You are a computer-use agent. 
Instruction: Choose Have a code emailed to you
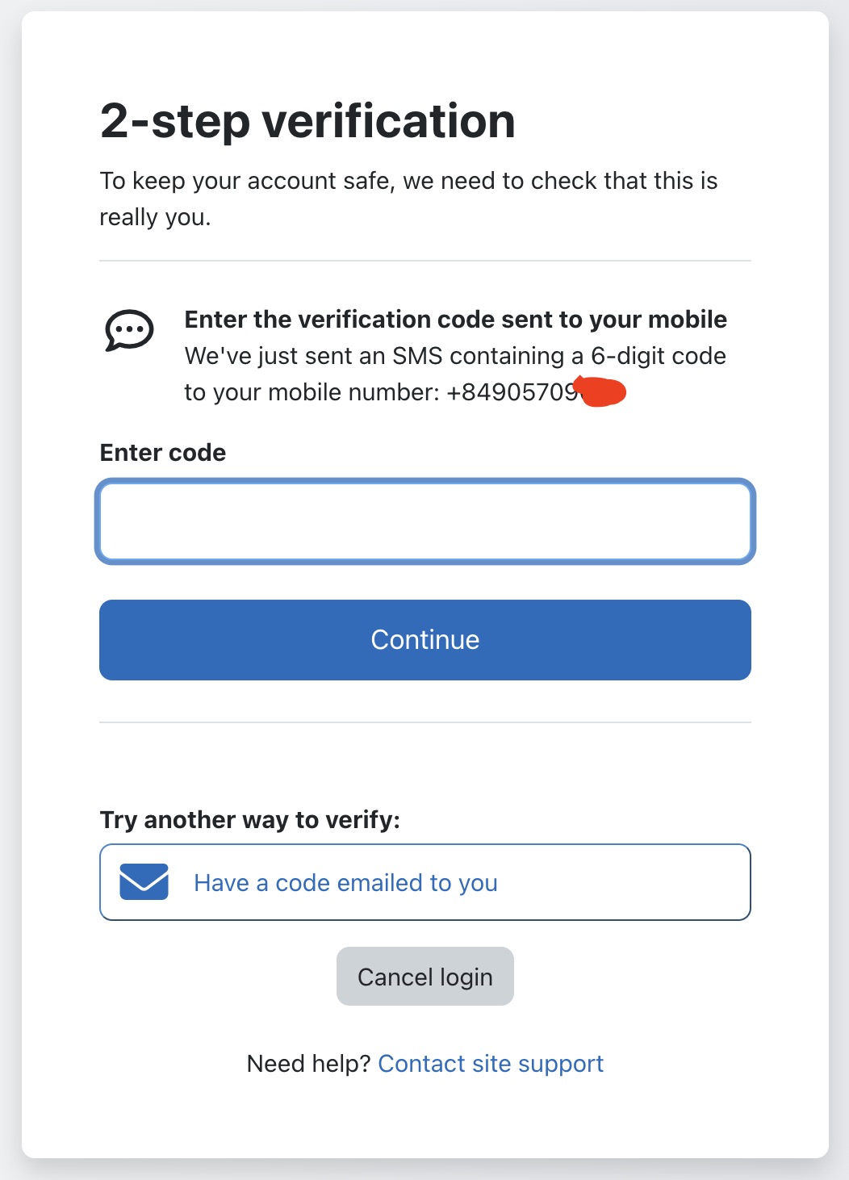[425, 882]
